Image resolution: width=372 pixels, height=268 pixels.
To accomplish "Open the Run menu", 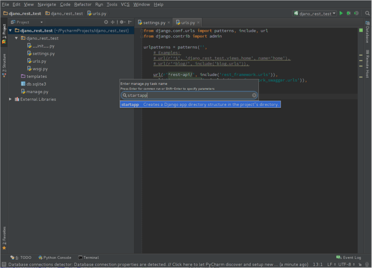I will tap(99, 4).
